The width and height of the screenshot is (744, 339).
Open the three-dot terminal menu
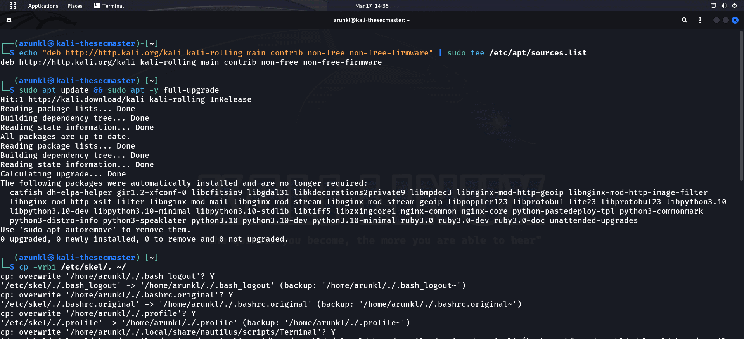[x=700, y=20]
